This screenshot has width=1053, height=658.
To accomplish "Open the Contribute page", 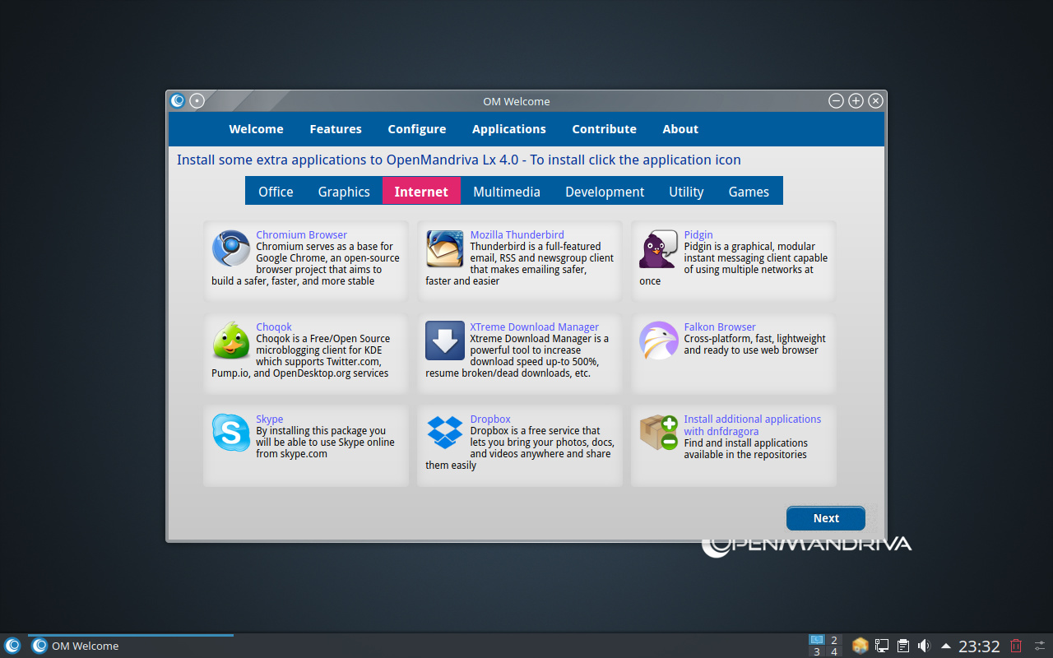I will click(605, 129).
